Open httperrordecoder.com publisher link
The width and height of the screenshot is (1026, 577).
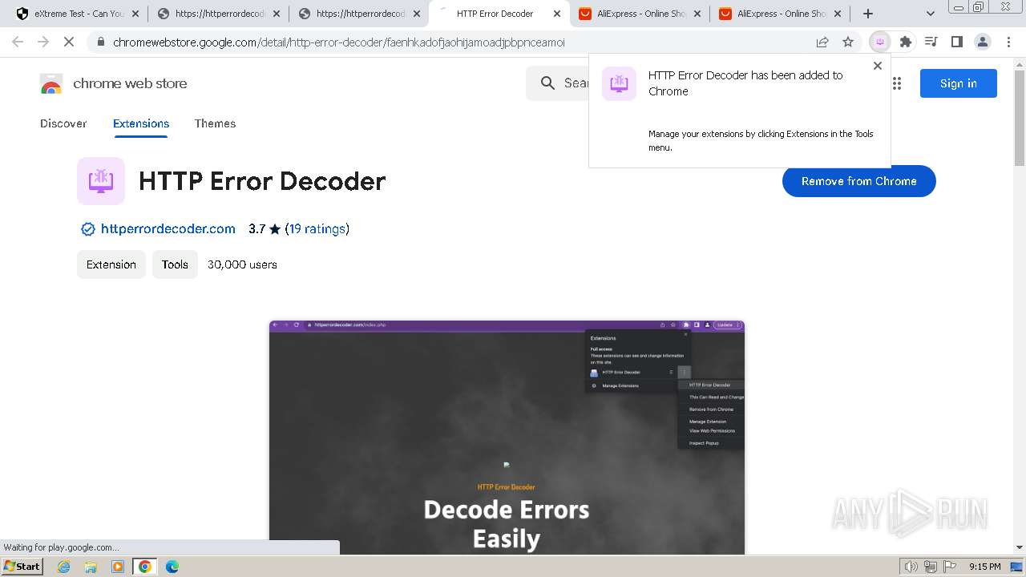point(168,229)
